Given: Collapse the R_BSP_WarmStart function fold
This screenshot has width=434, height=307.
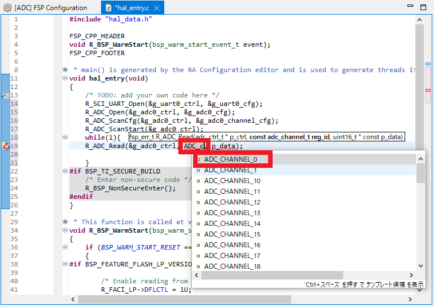Looking at the screenshot, I should [x=65, y=230].
